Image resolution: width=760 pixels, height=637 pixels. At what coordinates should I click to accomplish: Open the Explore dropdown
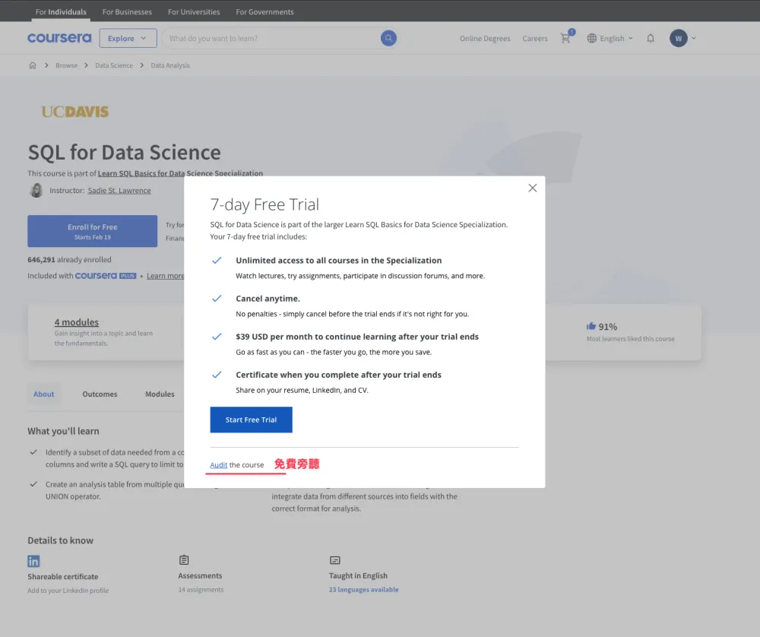128,38
